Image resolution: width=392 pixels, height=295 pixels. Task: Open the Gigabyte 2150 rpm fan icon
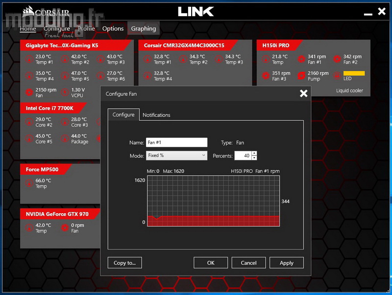[29, 92]
